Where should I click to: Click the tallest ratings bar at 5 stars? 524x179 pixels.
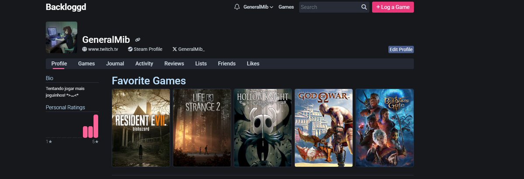(96, 126)
